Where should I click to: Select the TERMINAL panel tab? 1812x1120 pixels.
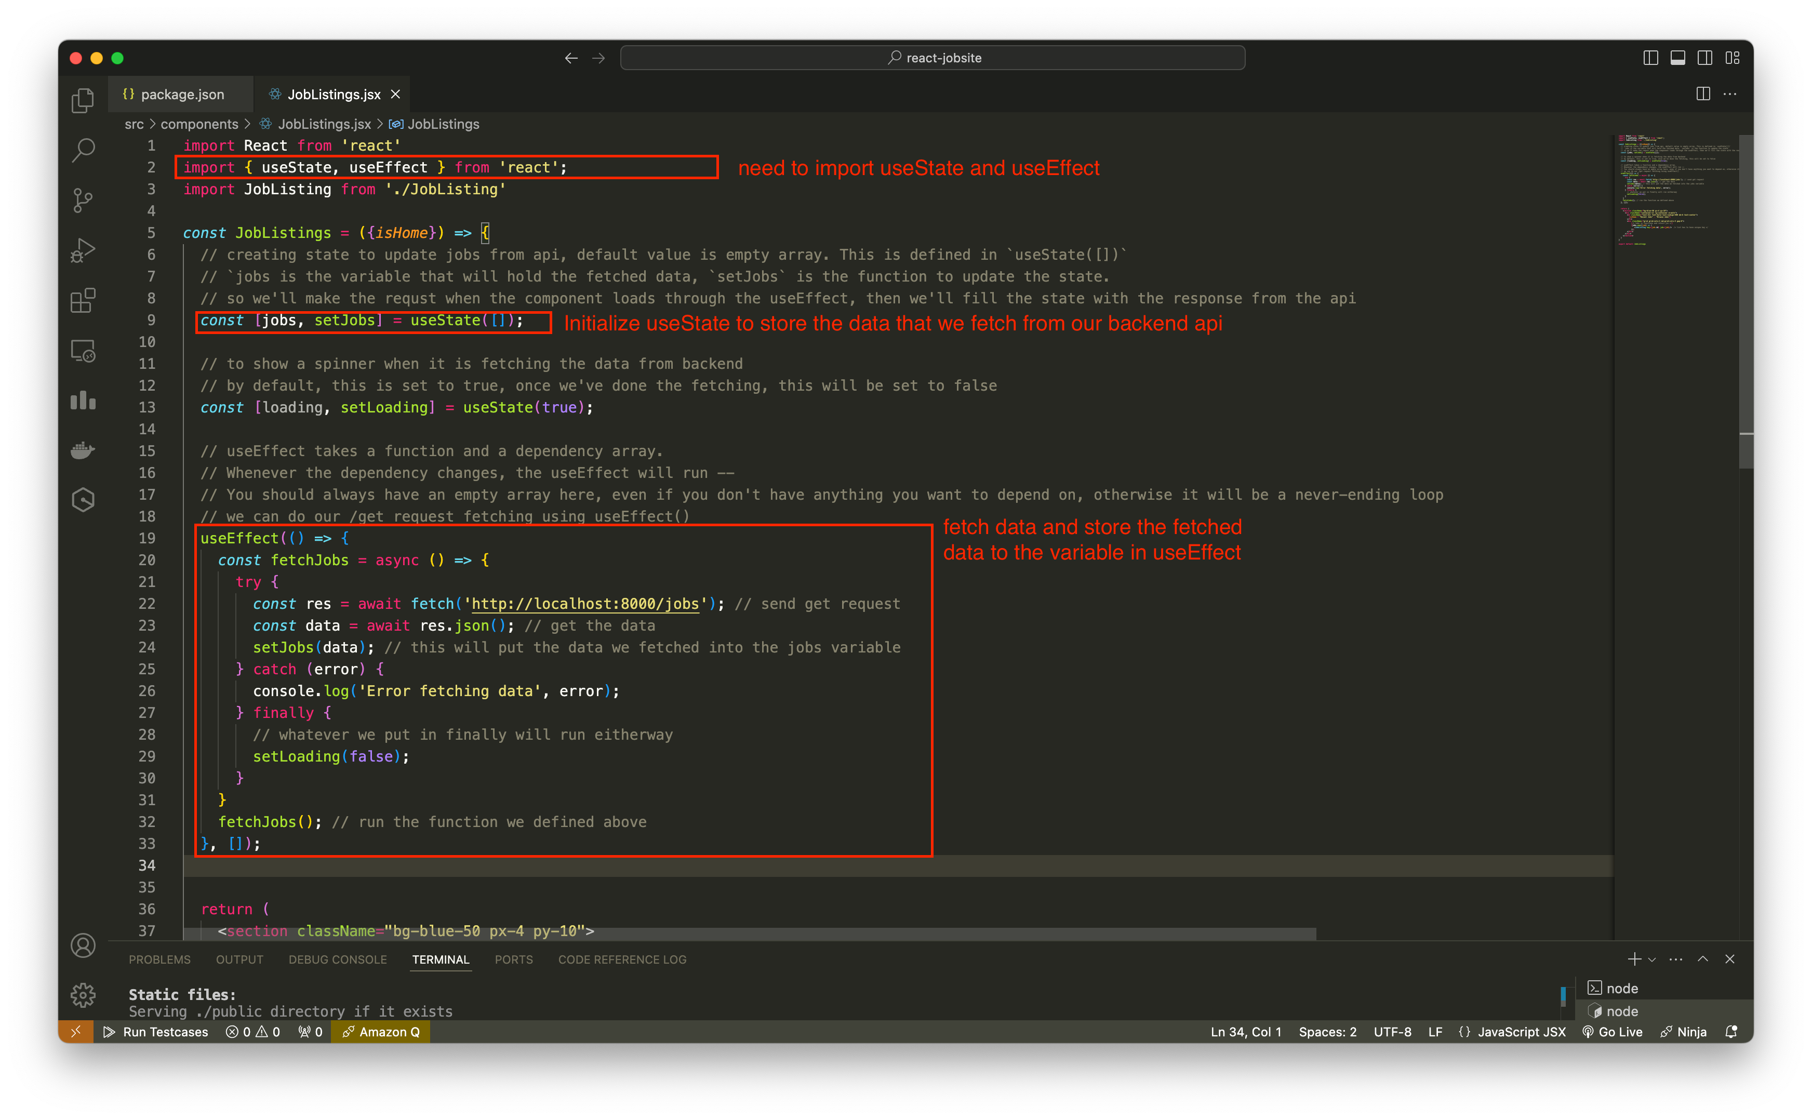click(441, 959)
